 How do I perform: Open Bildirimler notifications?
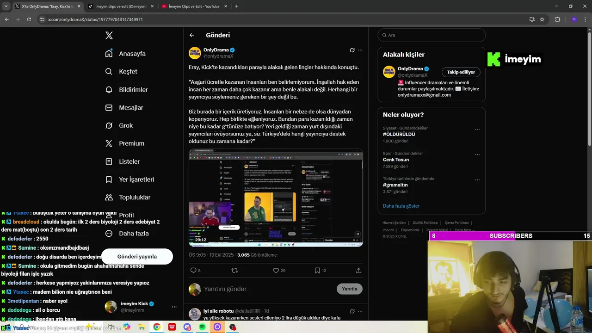click(126, 90)
